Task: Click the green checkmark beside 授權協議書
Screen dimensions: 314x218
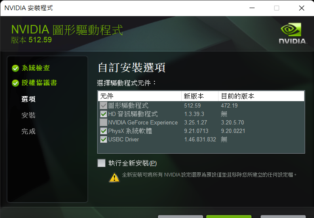Action: click(x=15, y=83)
